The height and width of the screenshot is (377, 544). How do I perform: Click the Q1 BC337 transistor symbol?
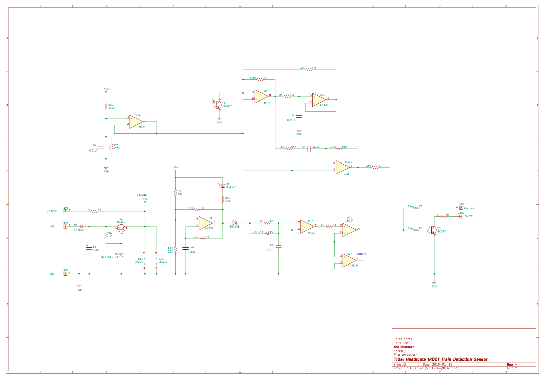tap(121, 228)
